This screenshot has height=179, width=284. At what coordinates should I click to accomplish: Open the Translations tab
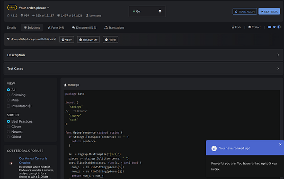pos(114,28)
